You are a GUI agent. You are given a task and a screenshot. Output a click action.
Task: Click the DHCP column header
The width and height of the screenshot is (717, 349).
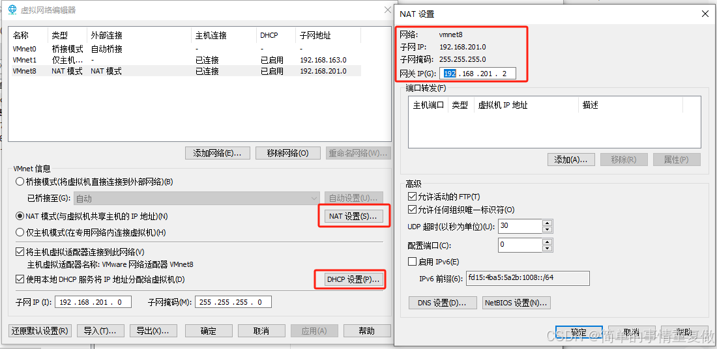[x=276, y=35]
